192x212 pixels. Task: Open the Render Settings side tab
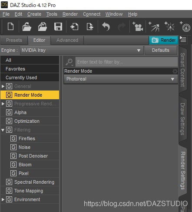[x=183, y=171]
